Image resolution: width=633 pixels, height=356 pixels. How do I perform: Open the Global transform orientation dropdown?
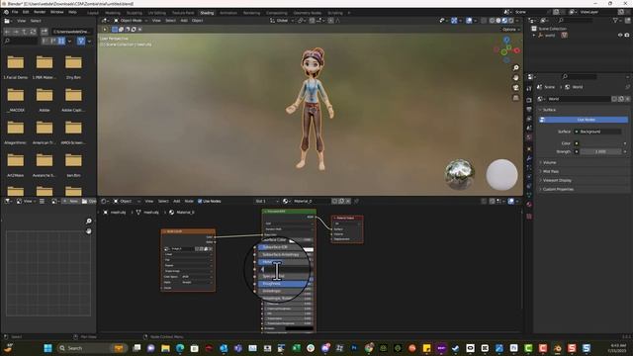(x=282, y=21)
